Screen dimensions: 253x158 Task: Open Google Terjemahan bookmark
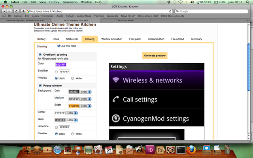coord(42,16)
